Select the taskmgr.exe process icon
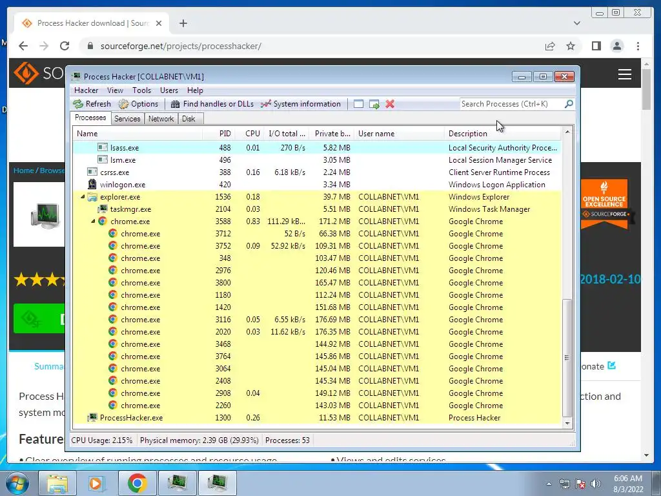The height and width of the screenshot is (496, 661). [103, 209]
